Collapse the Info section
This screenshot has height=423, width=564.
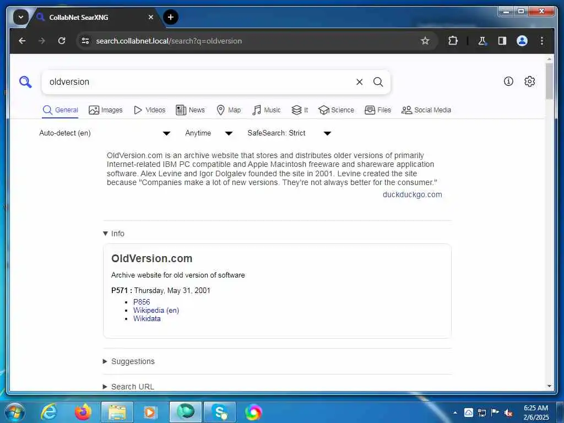tap(113, 234)
